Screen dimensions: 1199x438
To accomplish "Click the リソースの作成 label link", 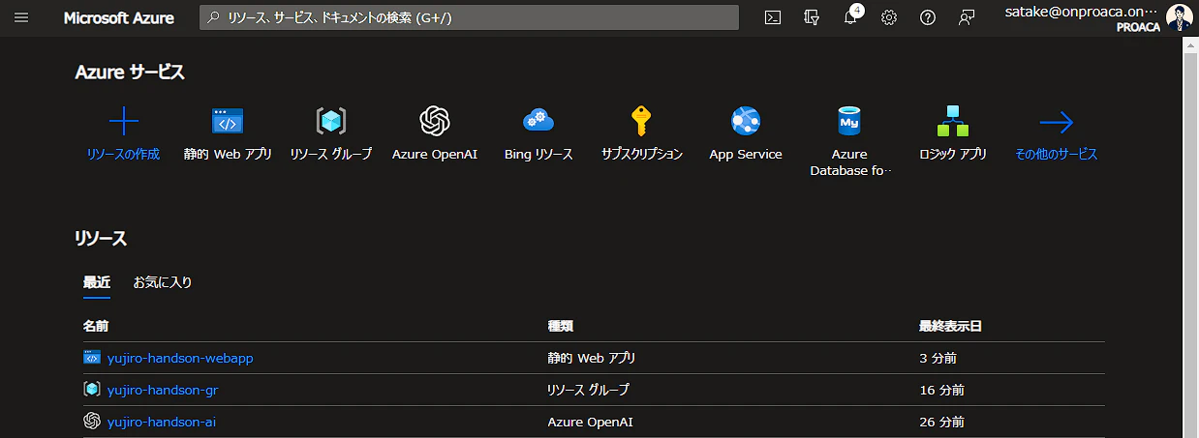I will click(x=123, y=154).
